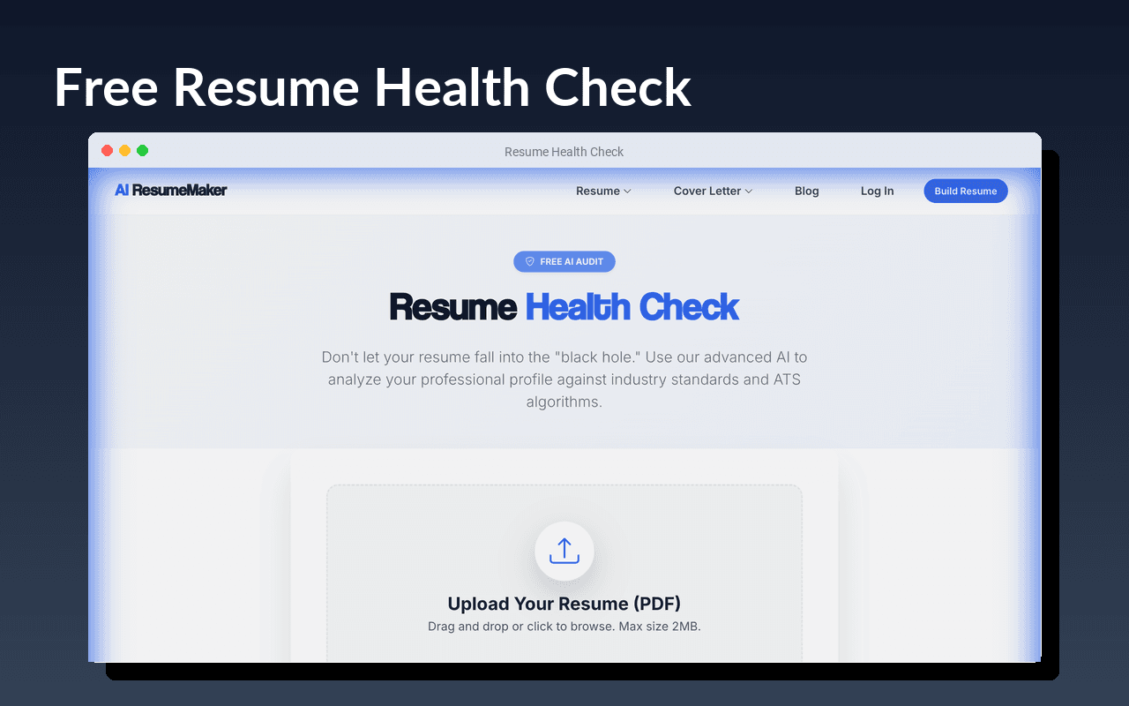Select the FREE AI AUDIT pill badge

[564, 261]
